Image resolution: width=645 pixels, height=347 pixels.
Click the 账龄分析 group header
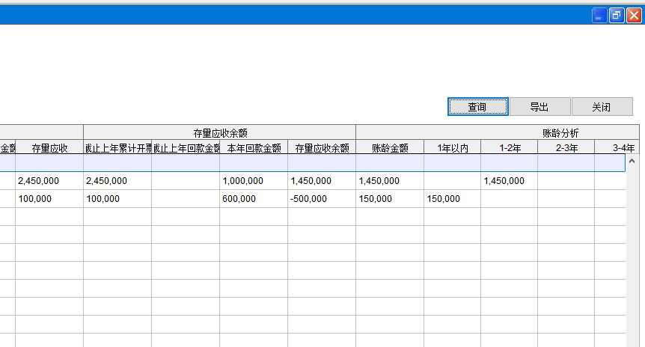coord(560,132)
